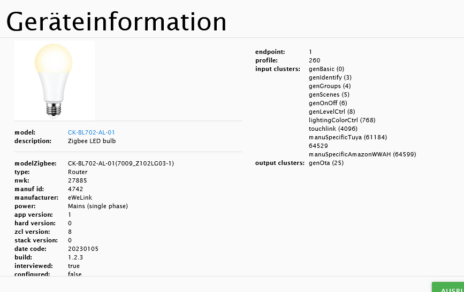The width and height of the screenshot is (464, 292).
Task: Open the CK-BL702-AL-01 model link
Action: coord(91,132)
